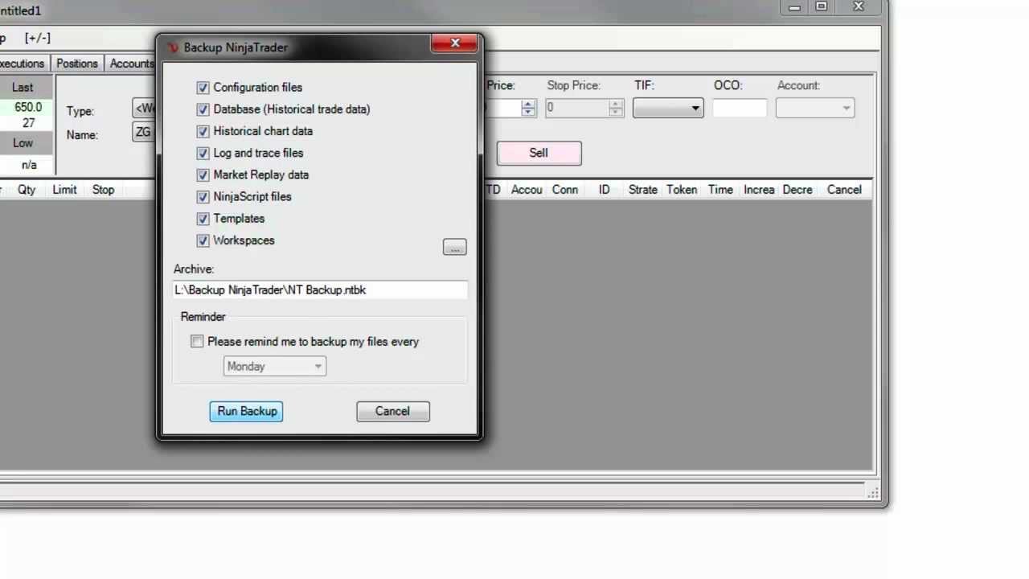Click the ID column header

point(604,190)
